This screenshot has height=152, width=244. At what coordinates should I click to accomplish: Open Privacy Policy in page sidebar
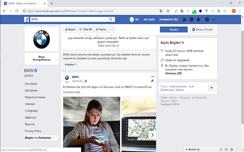(33, 131)
